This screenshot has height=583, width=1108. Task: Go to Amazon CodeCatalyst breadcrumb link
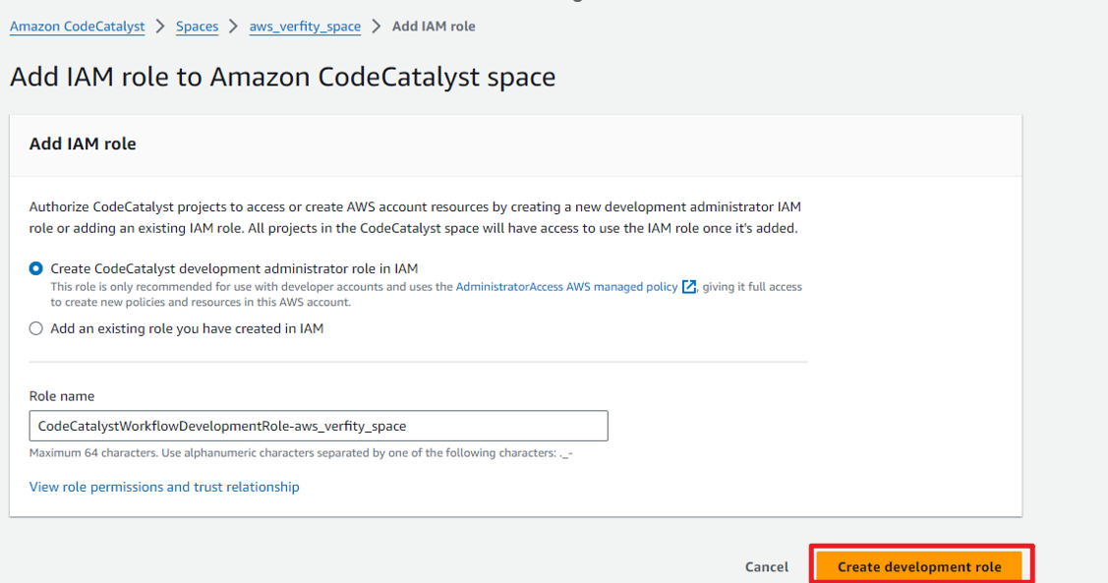click(77, 27)
